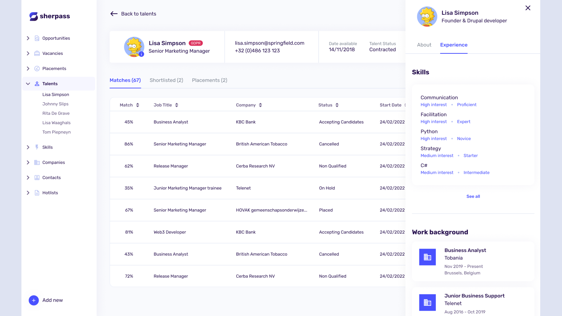Open Junior Business Support work entry
The width and height of the screenshot is (562, 316).
click(x=473, y=302)
